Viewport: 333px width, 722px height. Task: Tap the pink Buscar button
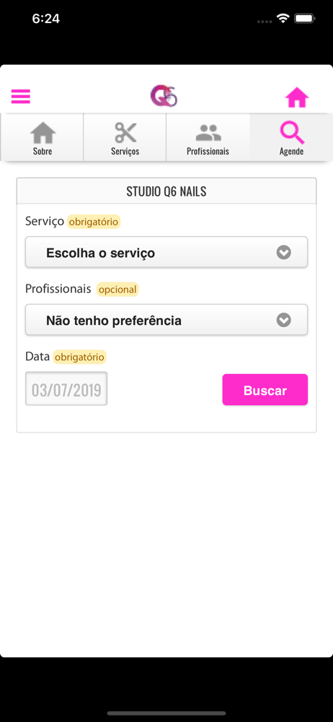point(265,390)
